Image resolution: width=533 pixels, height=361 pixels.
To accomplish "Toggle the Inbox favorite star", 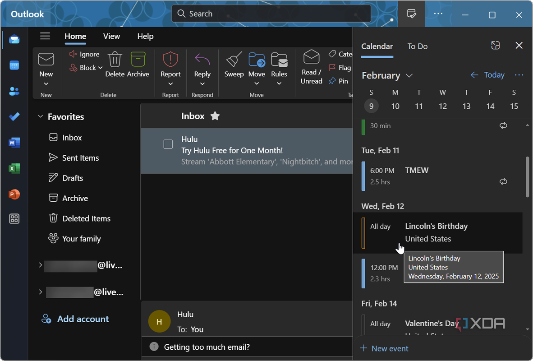I will (215, 116).
